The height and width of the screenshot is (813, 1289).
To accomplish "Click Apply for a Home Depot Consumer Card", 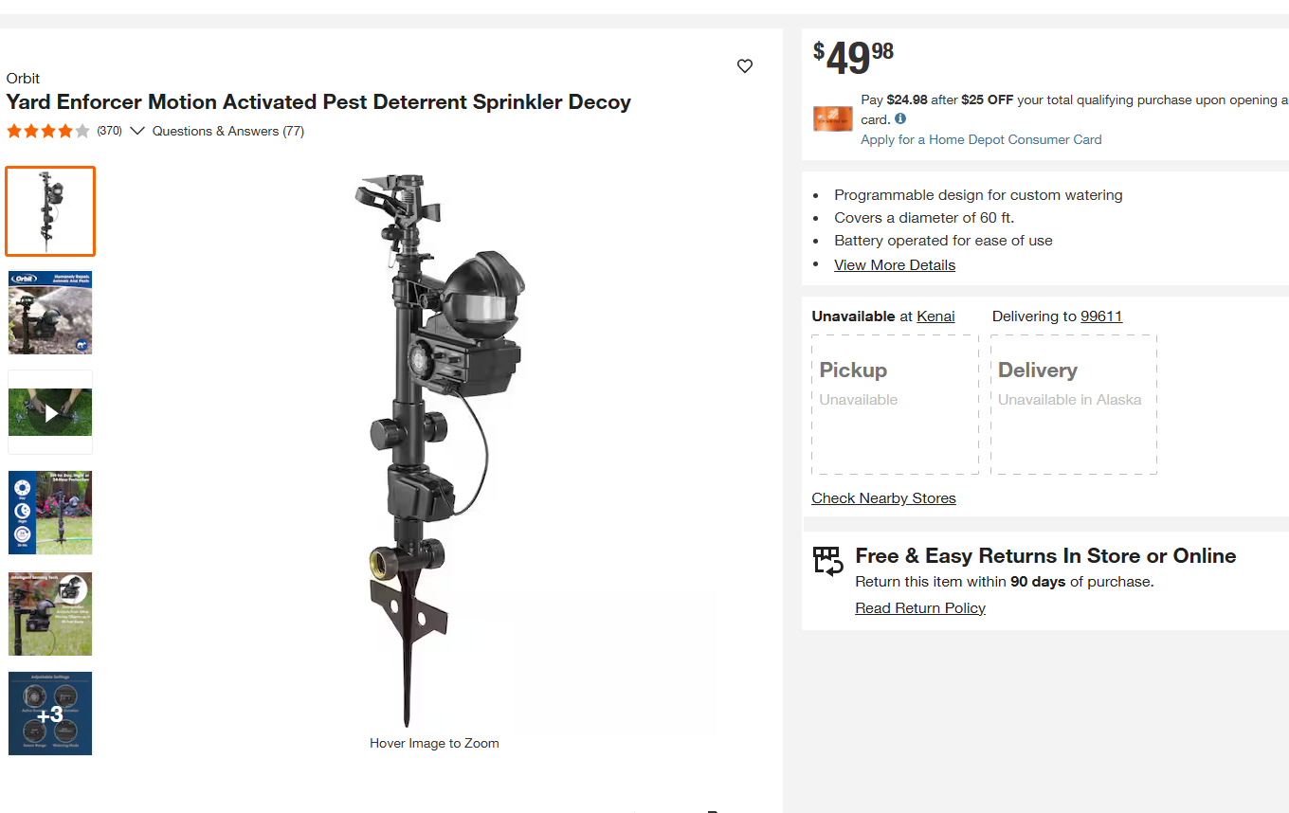I will point(981,139).
